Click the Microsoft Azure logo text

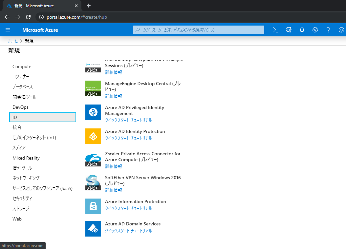(x=40, y=30)
